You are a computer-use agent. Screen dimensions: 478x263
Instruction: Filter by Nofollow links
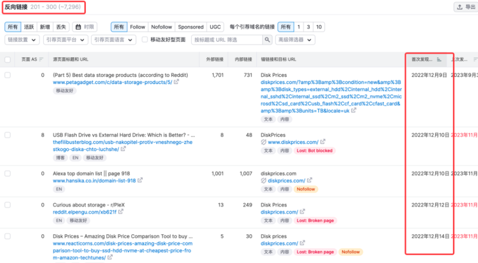pyautogui.click(x=162, y=27)
